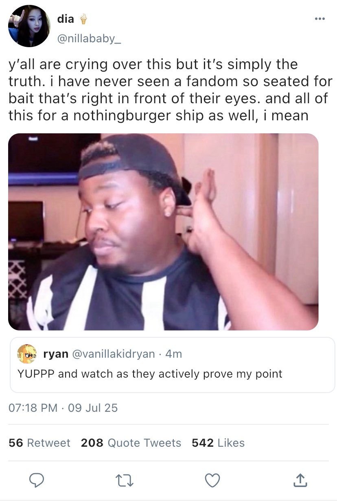Image resolution: width=337 pixels, height=502 pixels.
Task: Open the @vanillakidryan handle
Action: coord(113,354)
